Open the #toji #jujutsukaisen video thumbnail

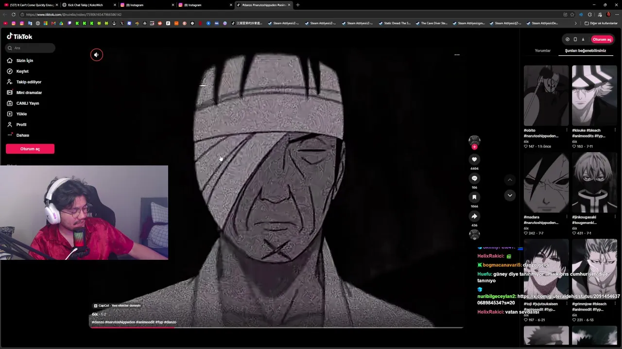[546, 270]
